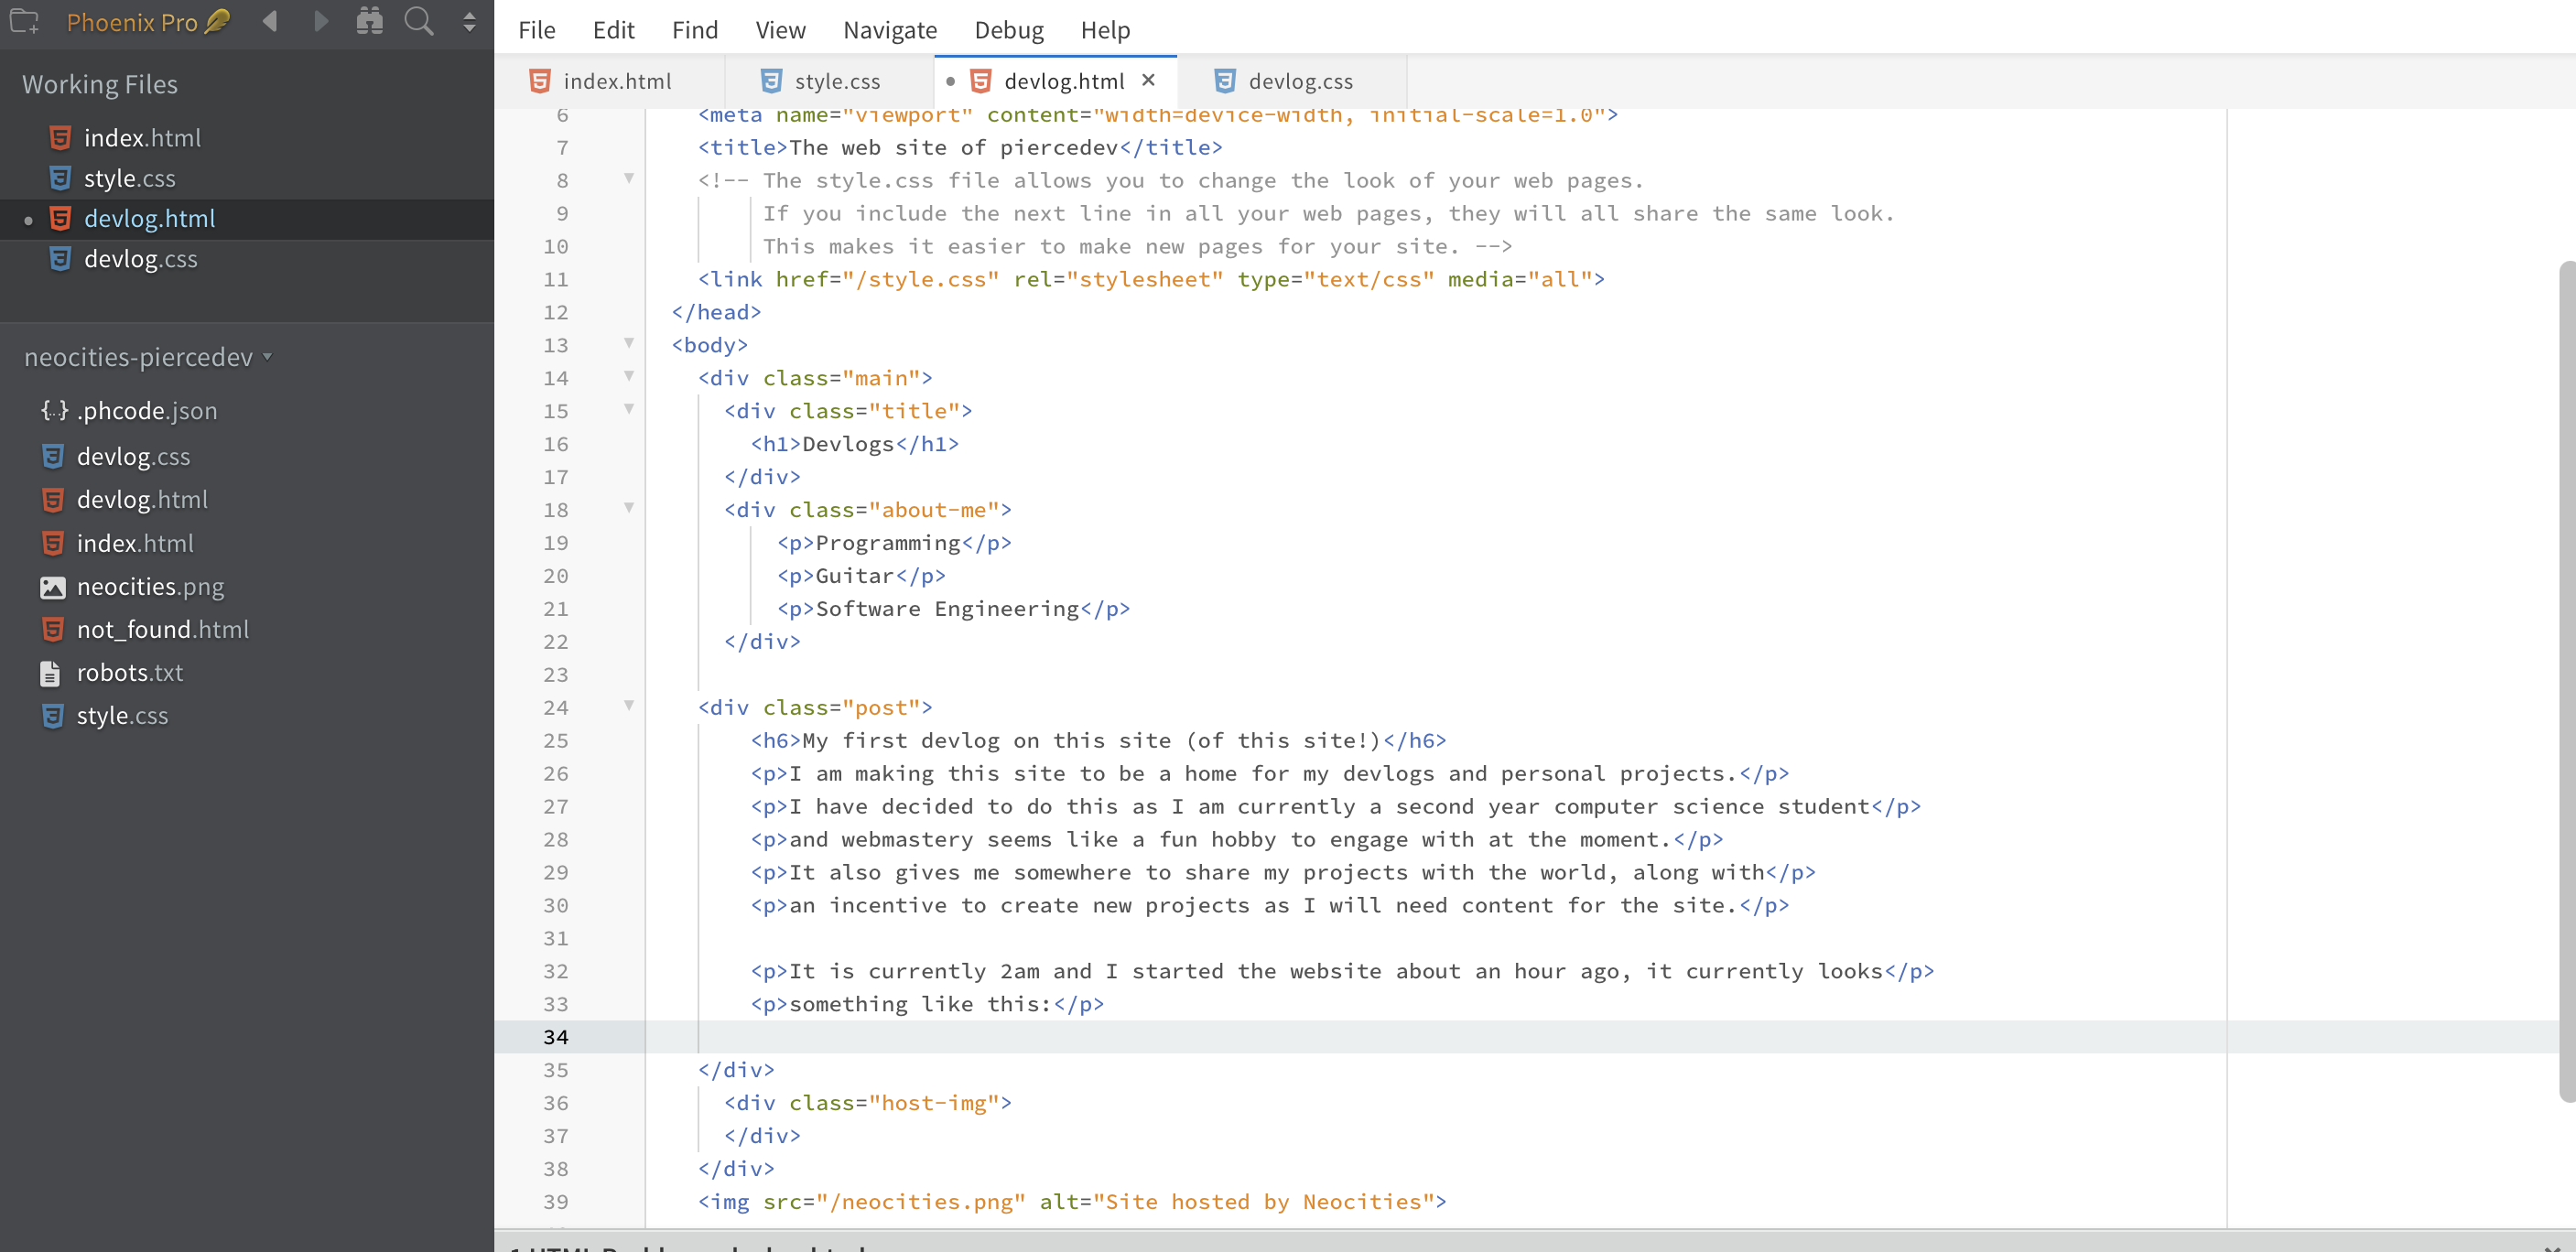Switch to the style.css tab

pos(838,80)
